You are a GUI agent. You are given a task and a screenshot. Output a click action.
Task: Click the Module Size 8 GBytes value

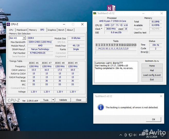76,38
